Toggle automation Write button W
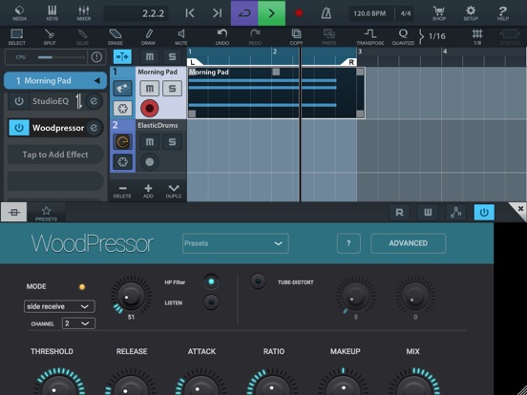 [x=428, y=212]
